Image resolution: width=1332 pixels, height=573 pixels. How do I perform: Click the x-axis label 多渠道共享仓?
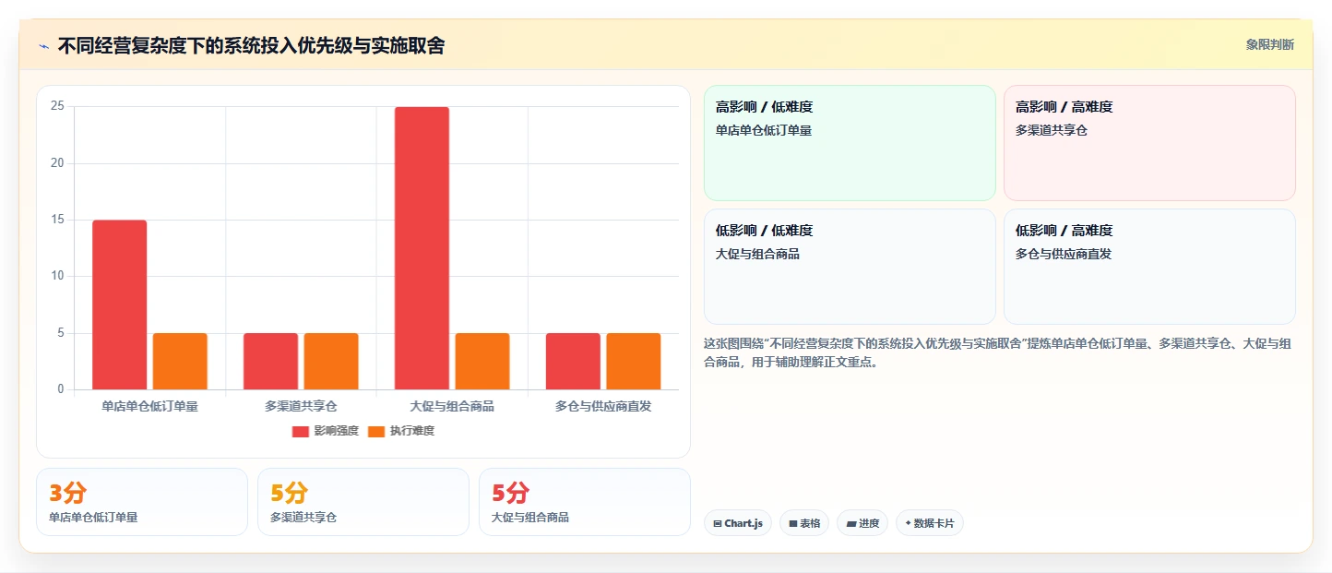pyautogui.click(x=301, y=406)
